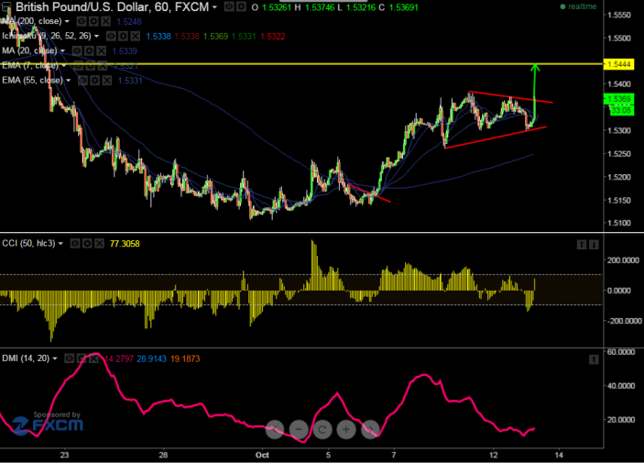Click the MA 200 value 1.5248

(x=129, y=22)
